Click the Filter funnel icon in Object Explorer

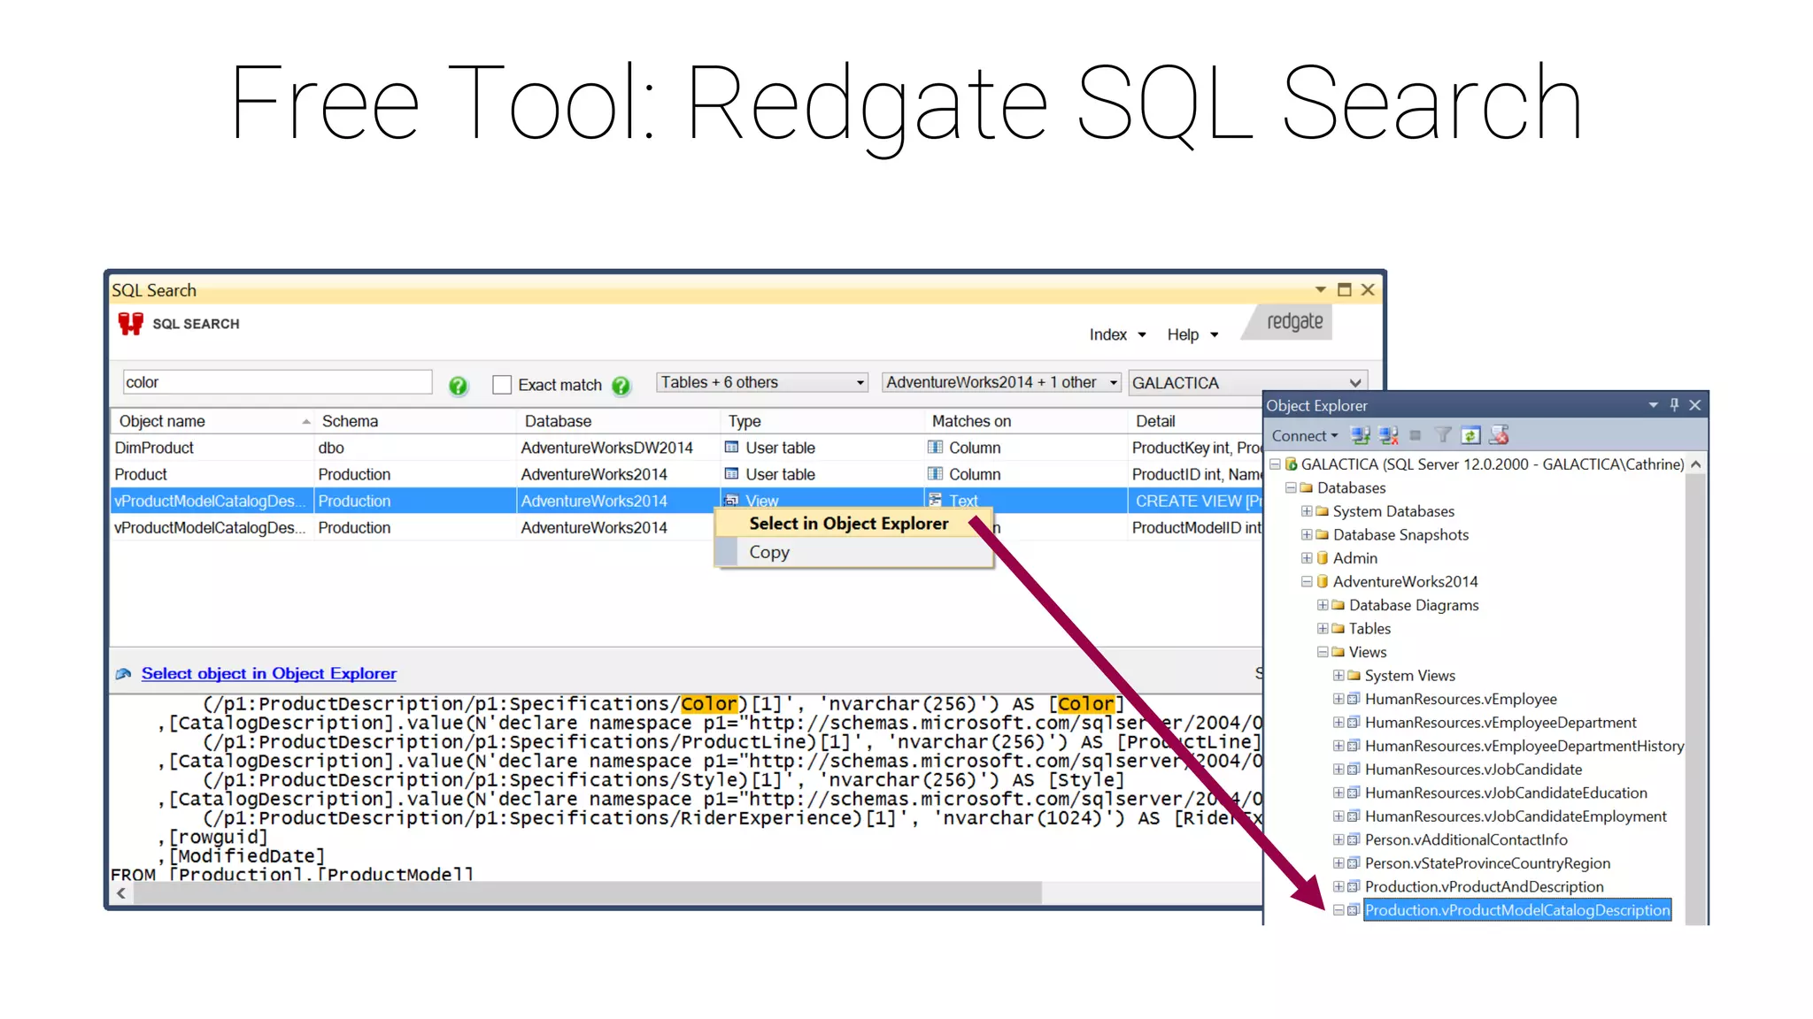click(1443, 435)
